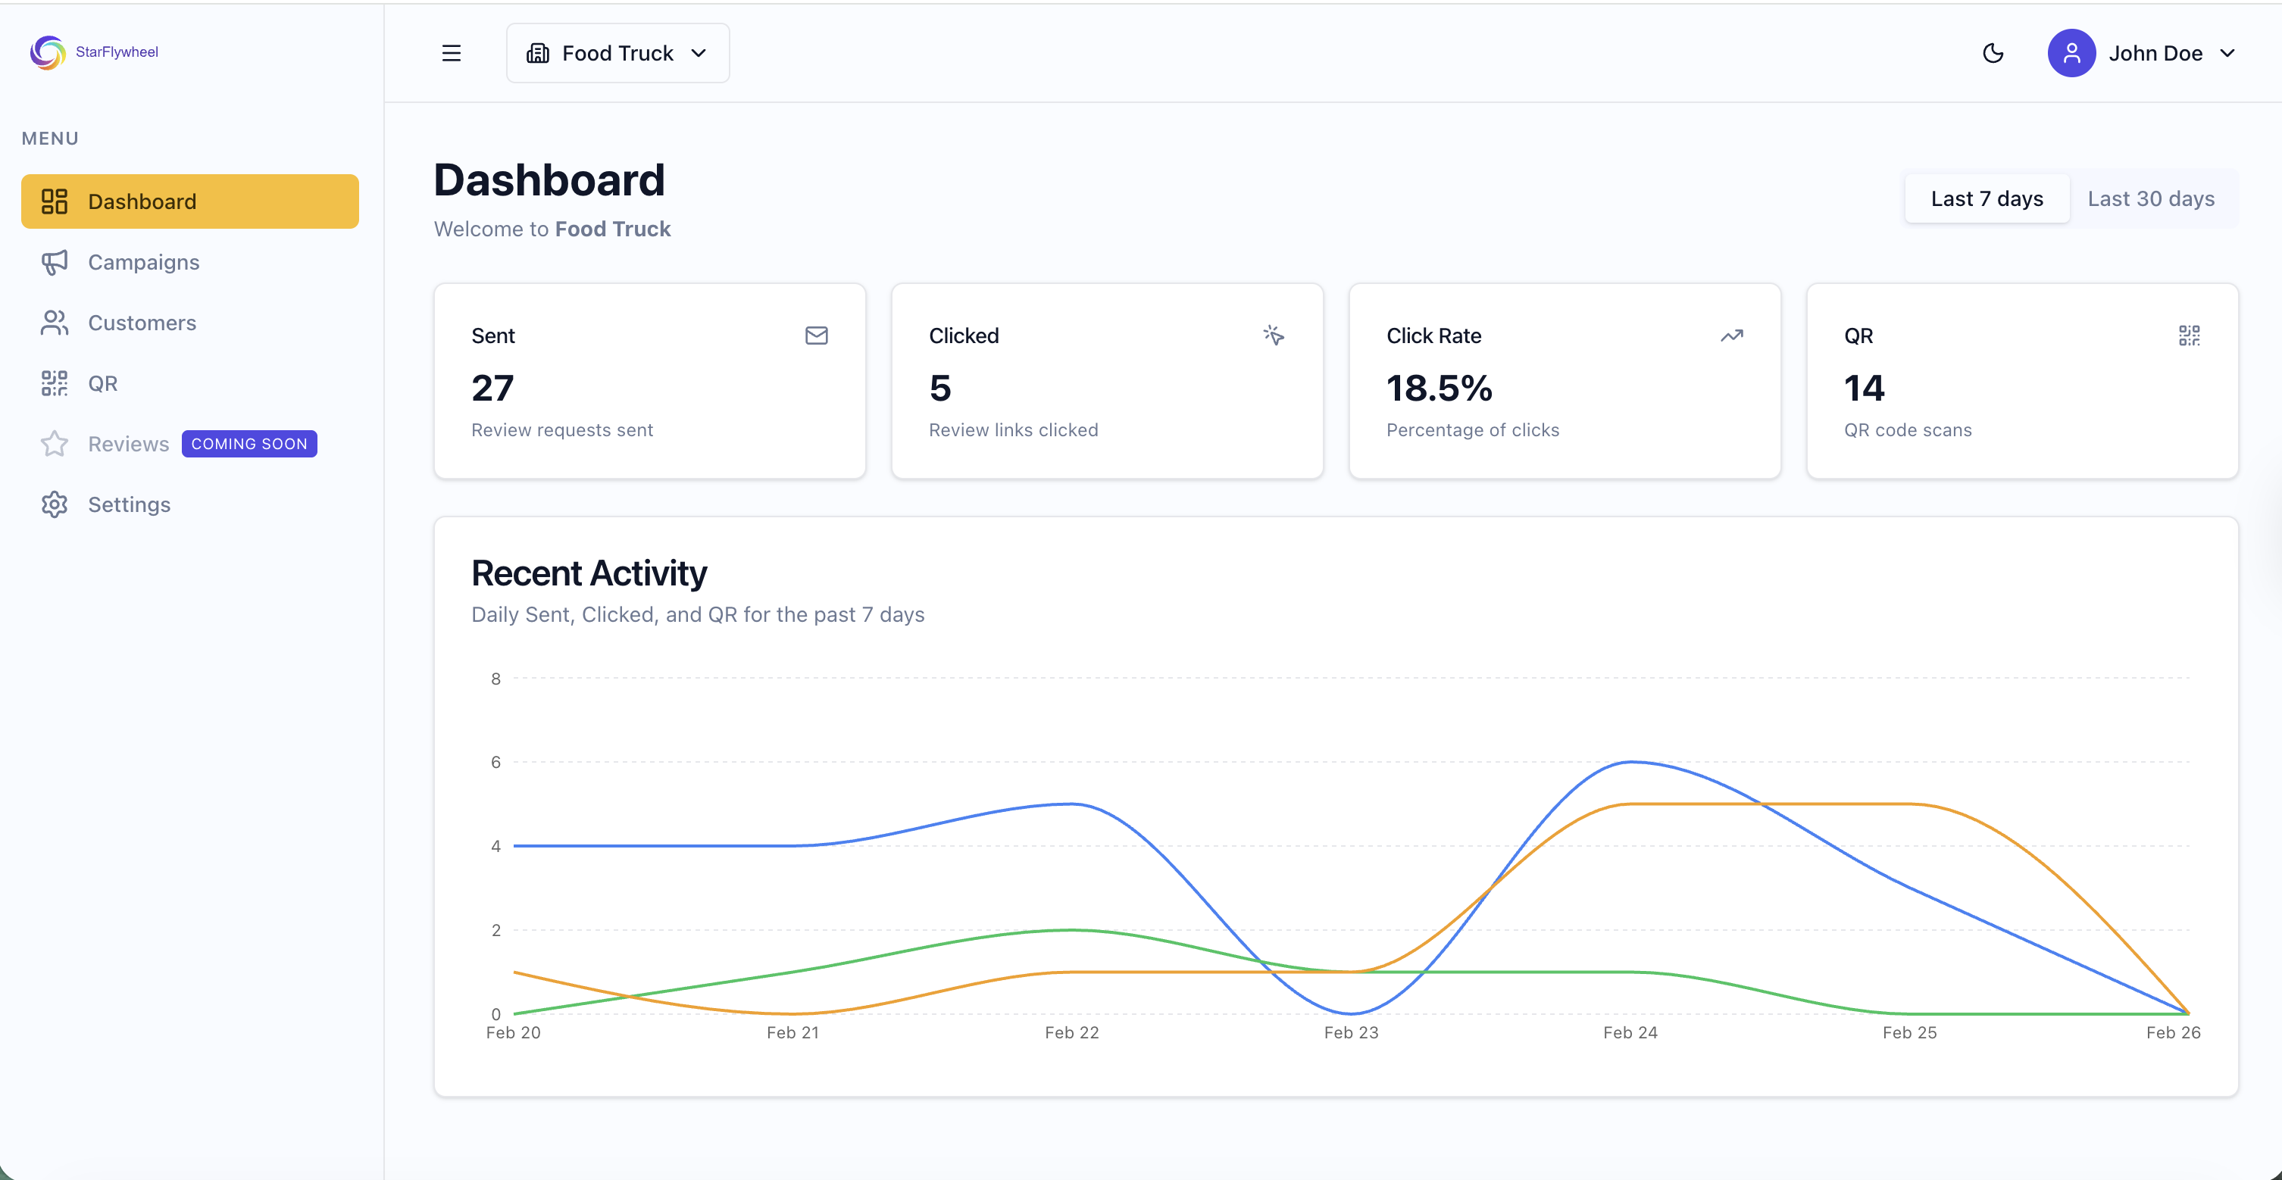Select the Customers icon in sidebar
The image size is (2282, 1180).
[x=54, y=323]
